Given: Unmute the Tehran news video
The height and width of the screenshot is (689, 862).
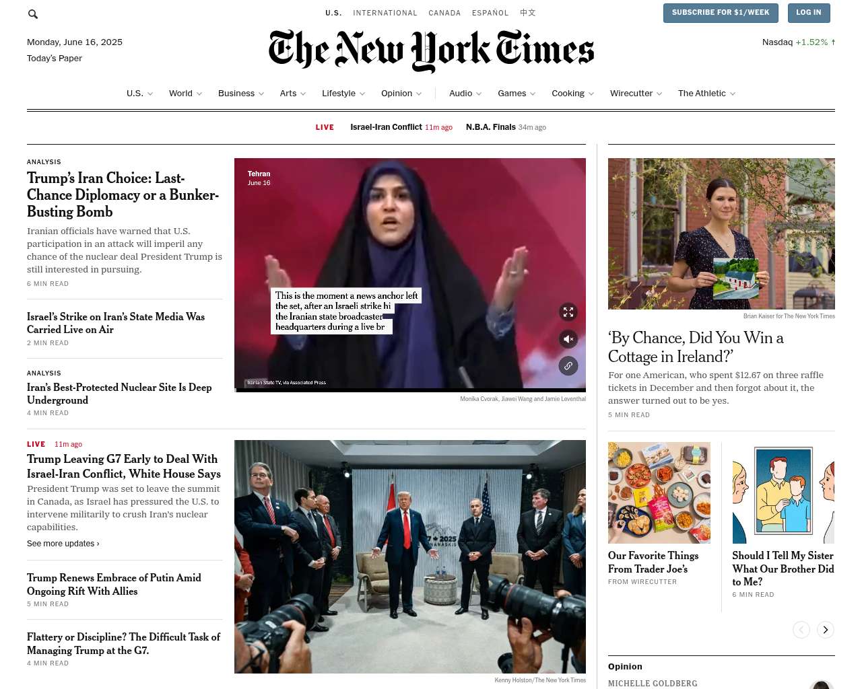Looking at the screenshot, I should pos(568,339).
